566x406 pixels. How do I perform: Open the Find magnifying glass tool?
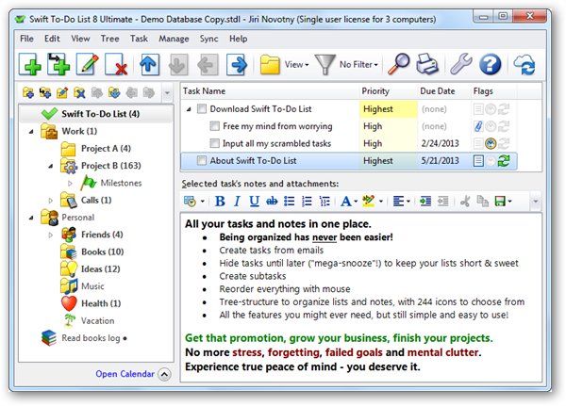click(398, 64)
